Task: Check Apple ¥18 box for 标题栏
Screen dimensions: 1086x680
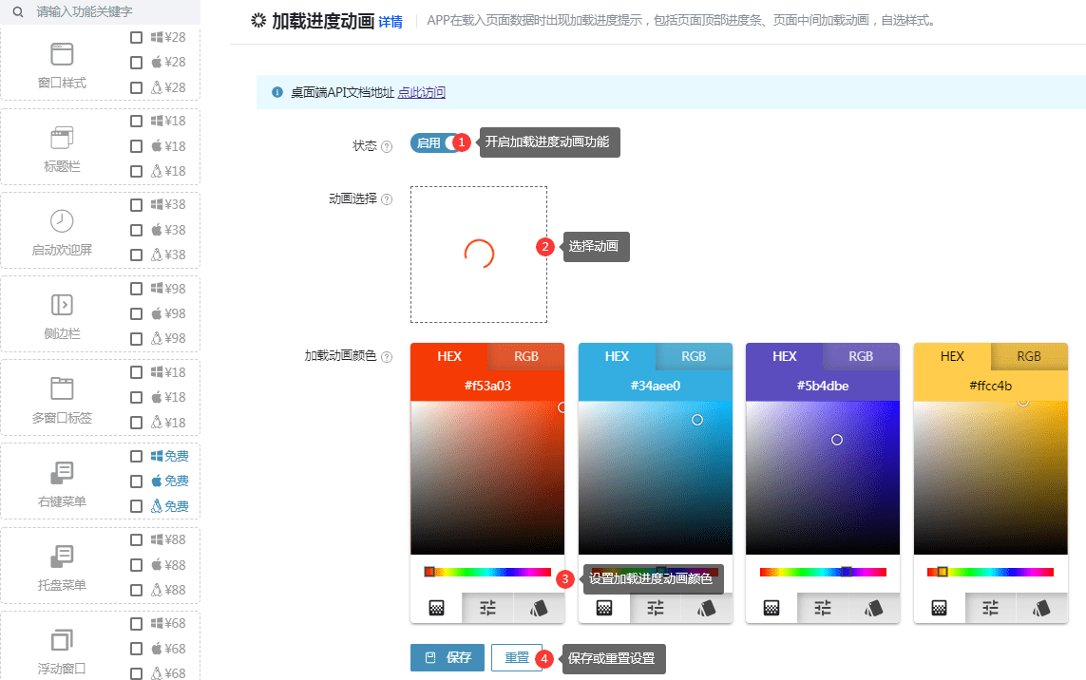Action: [x=137, y=146]
